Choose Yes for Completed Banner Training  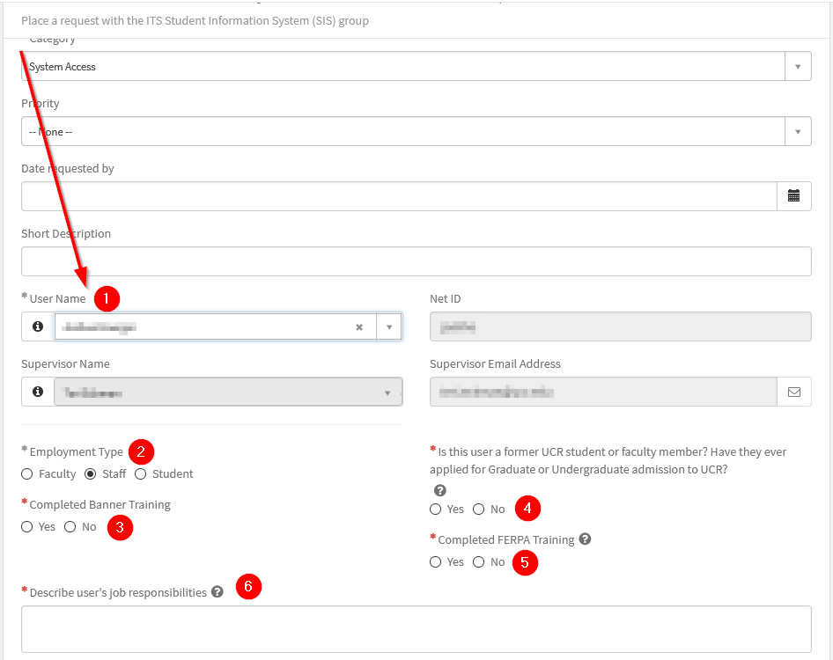click(x=27, y=527)
